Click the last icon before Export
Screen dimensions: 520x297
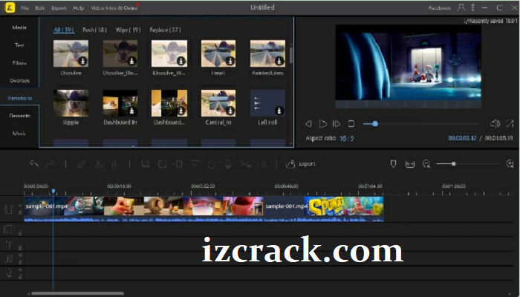[261, 164]
